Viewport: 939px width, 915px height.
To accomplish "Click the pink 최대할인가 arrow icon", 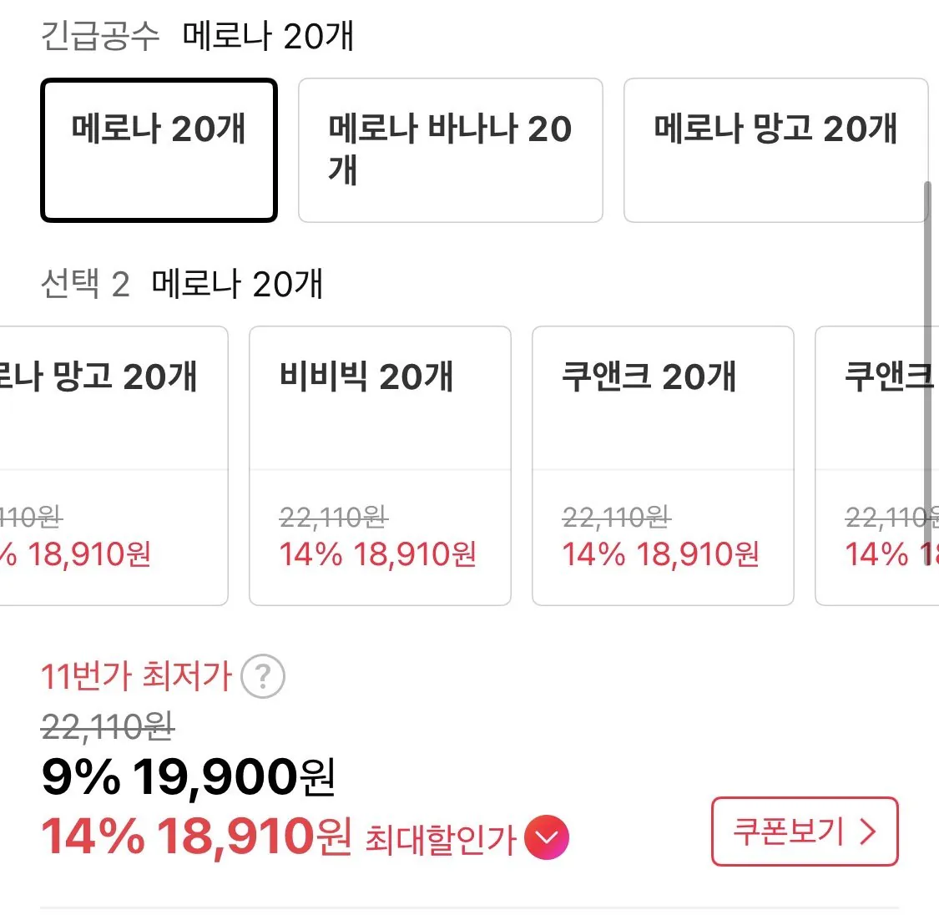I will pyautogui.click(x=547, y=834).
